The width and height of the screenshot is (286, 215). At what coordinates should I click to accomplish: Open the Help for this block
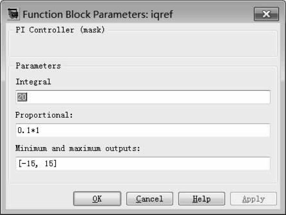201,199
